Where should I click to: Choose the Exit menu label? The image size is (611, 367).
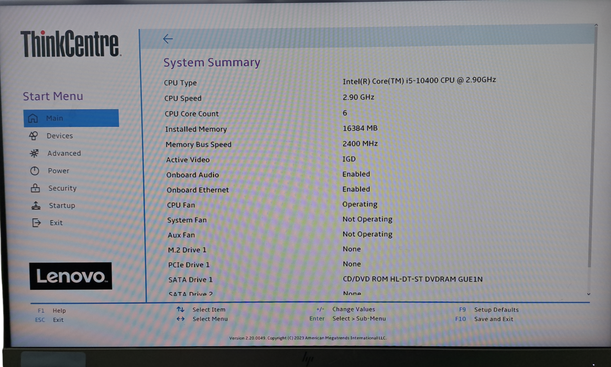pos(56,223)
